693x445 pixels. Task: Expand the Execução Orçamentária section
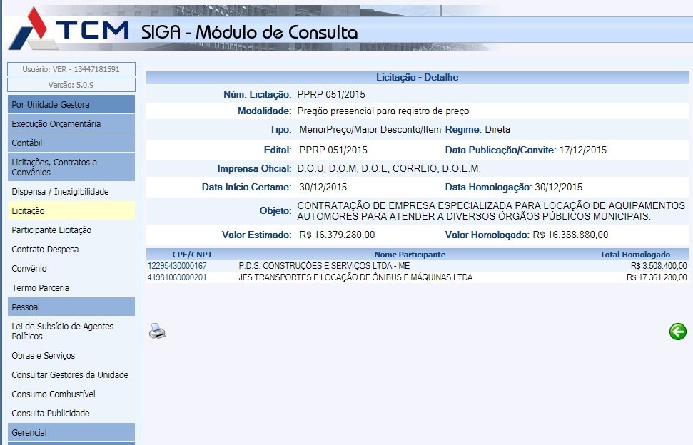pos(71,124)
